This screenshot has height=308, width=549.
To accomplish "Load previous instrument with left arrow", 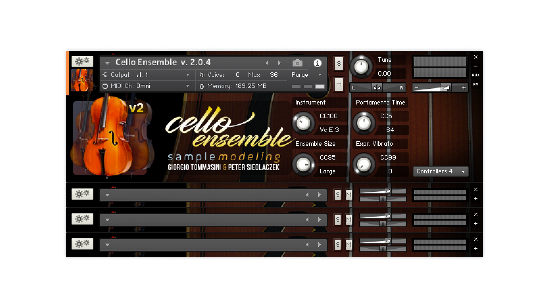I will (267, 63).
